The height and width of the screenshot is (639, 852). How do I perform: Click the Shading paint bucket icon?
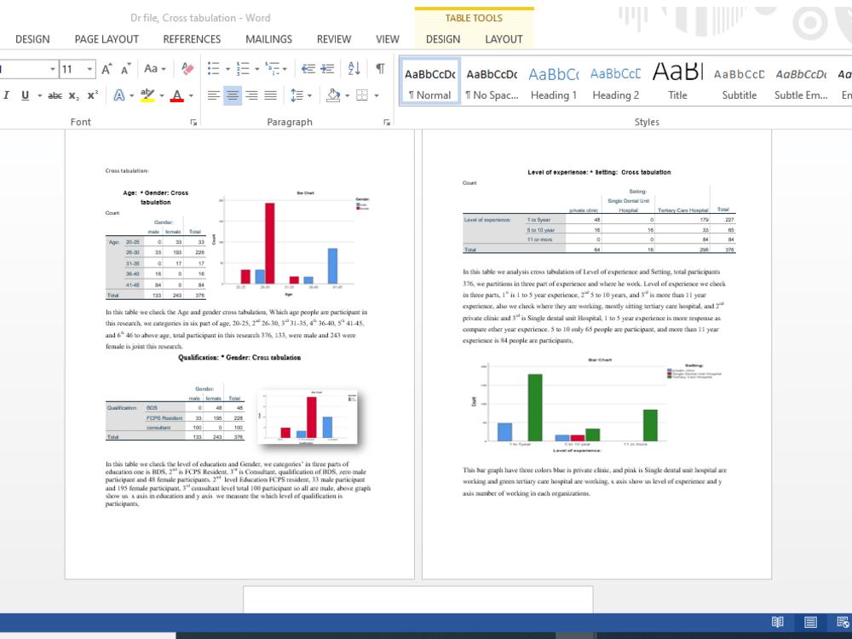(x=333, y=95)
